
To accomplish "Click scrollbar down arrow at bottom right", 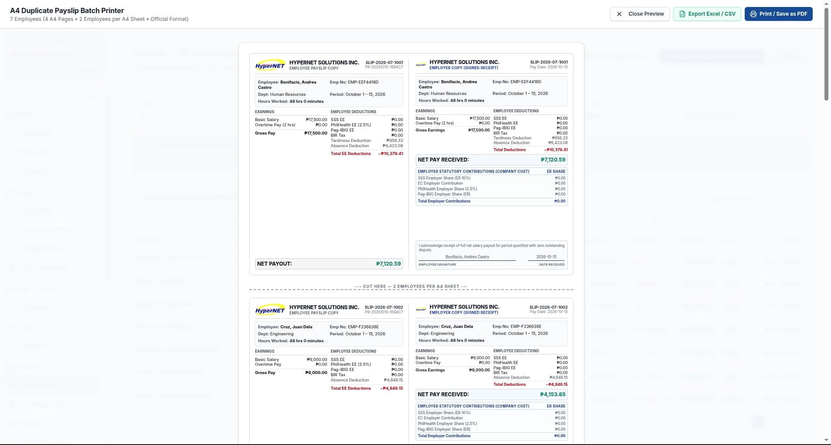I will pos(827,440).
